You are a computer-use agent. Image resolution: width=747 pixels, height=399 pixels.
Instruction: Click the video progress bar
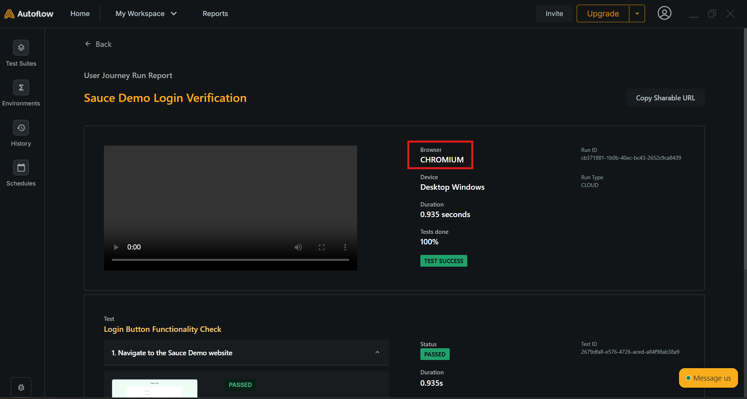[230, 260]
